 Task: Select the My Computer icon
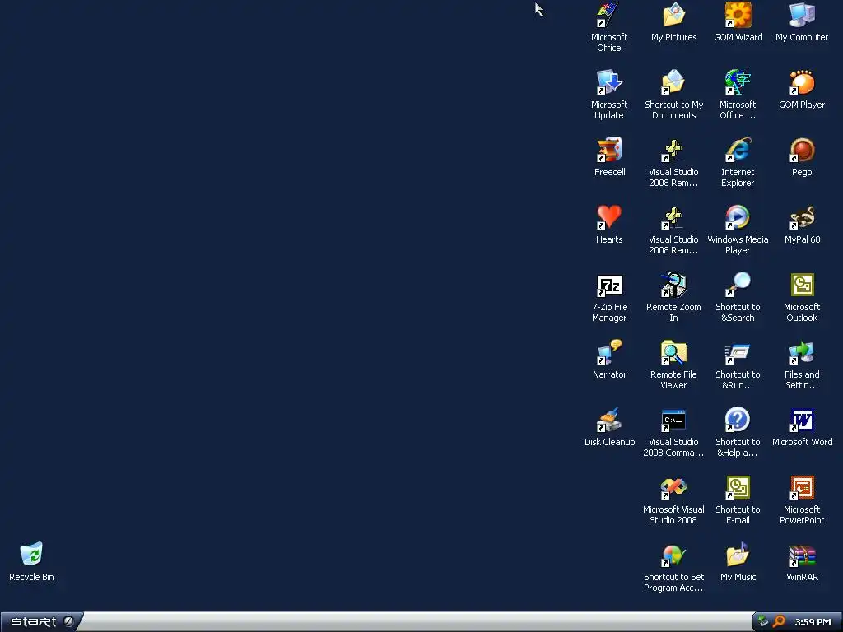coord(802,15)
